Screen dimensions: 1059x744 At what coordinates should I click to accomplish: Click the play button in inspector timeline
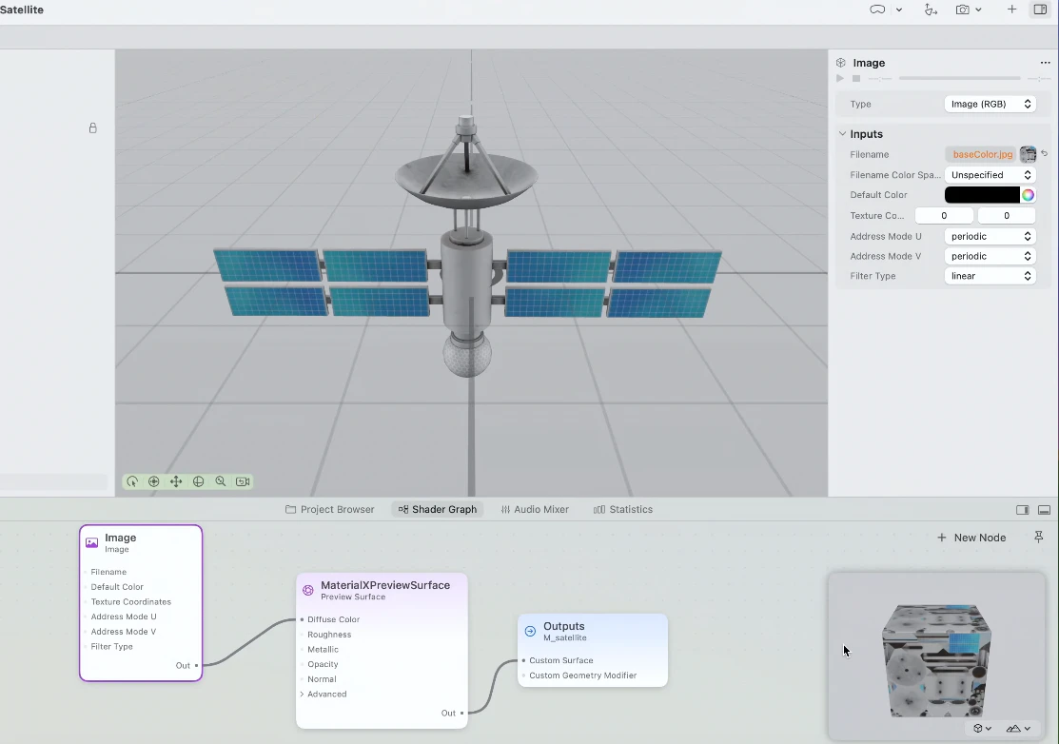point(840,78)
